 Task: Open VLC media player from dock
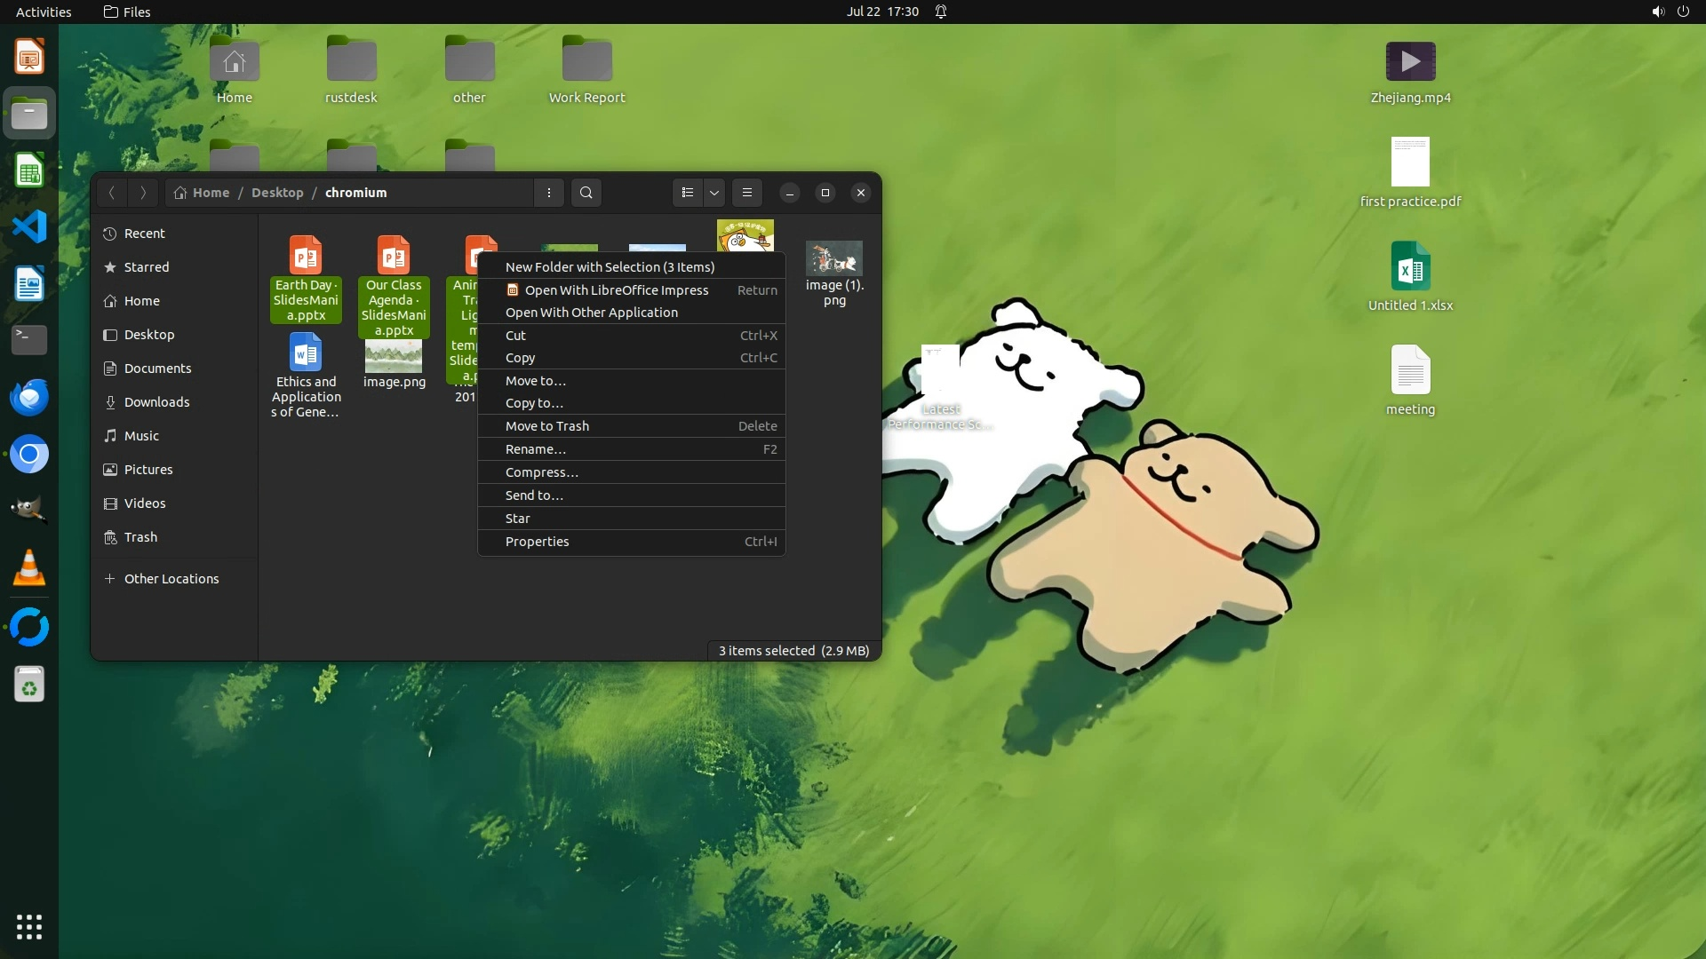(x=29, y=568)
